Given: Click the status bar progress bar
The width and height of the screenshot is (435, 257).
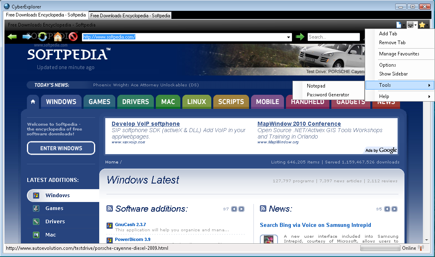Looking at the screenshot, I should coord(380,248).
